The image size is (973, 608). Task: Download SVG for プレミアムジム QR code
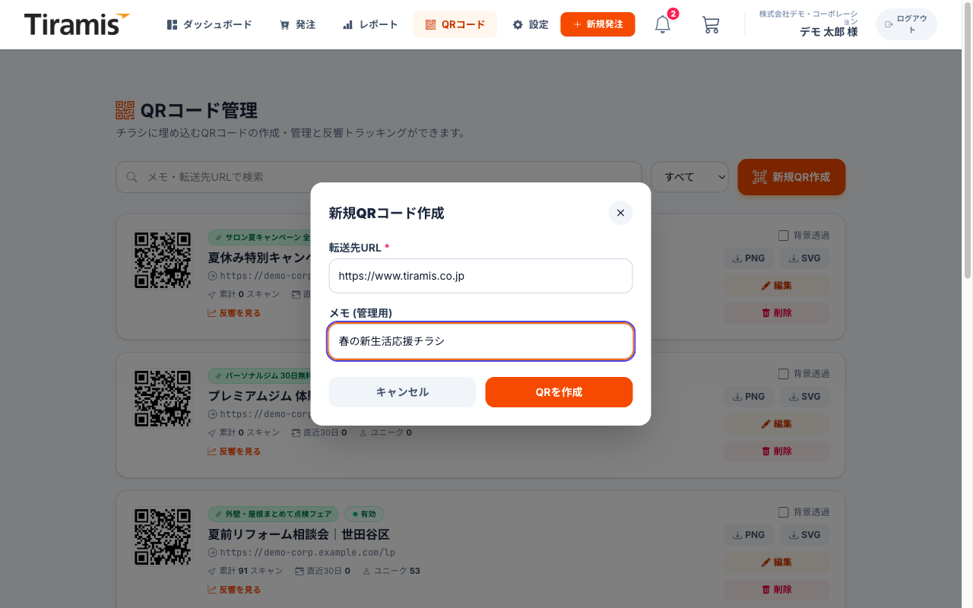pos(805,397)
